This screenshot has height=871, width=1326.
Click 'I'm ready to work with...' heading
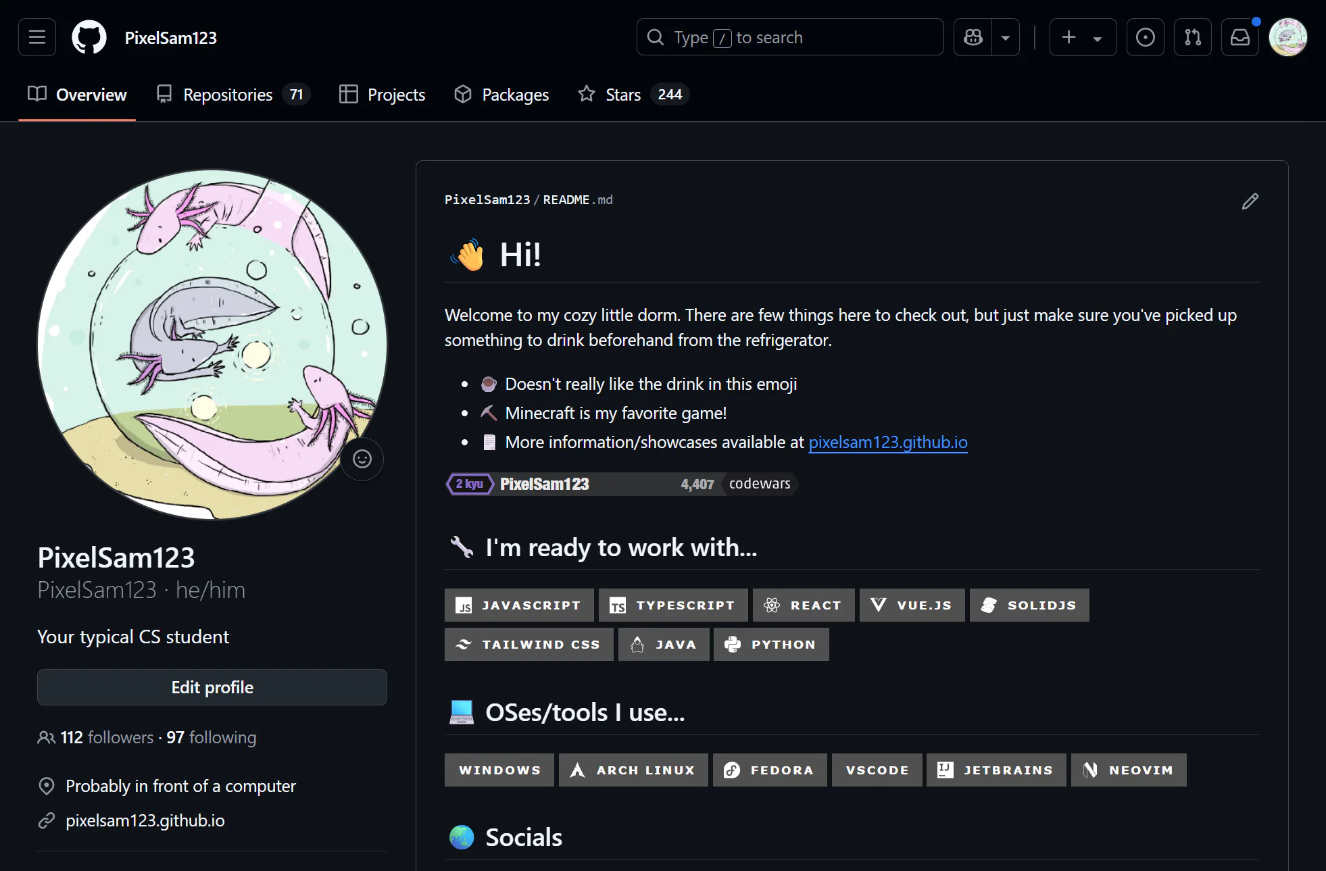point(621,547)
